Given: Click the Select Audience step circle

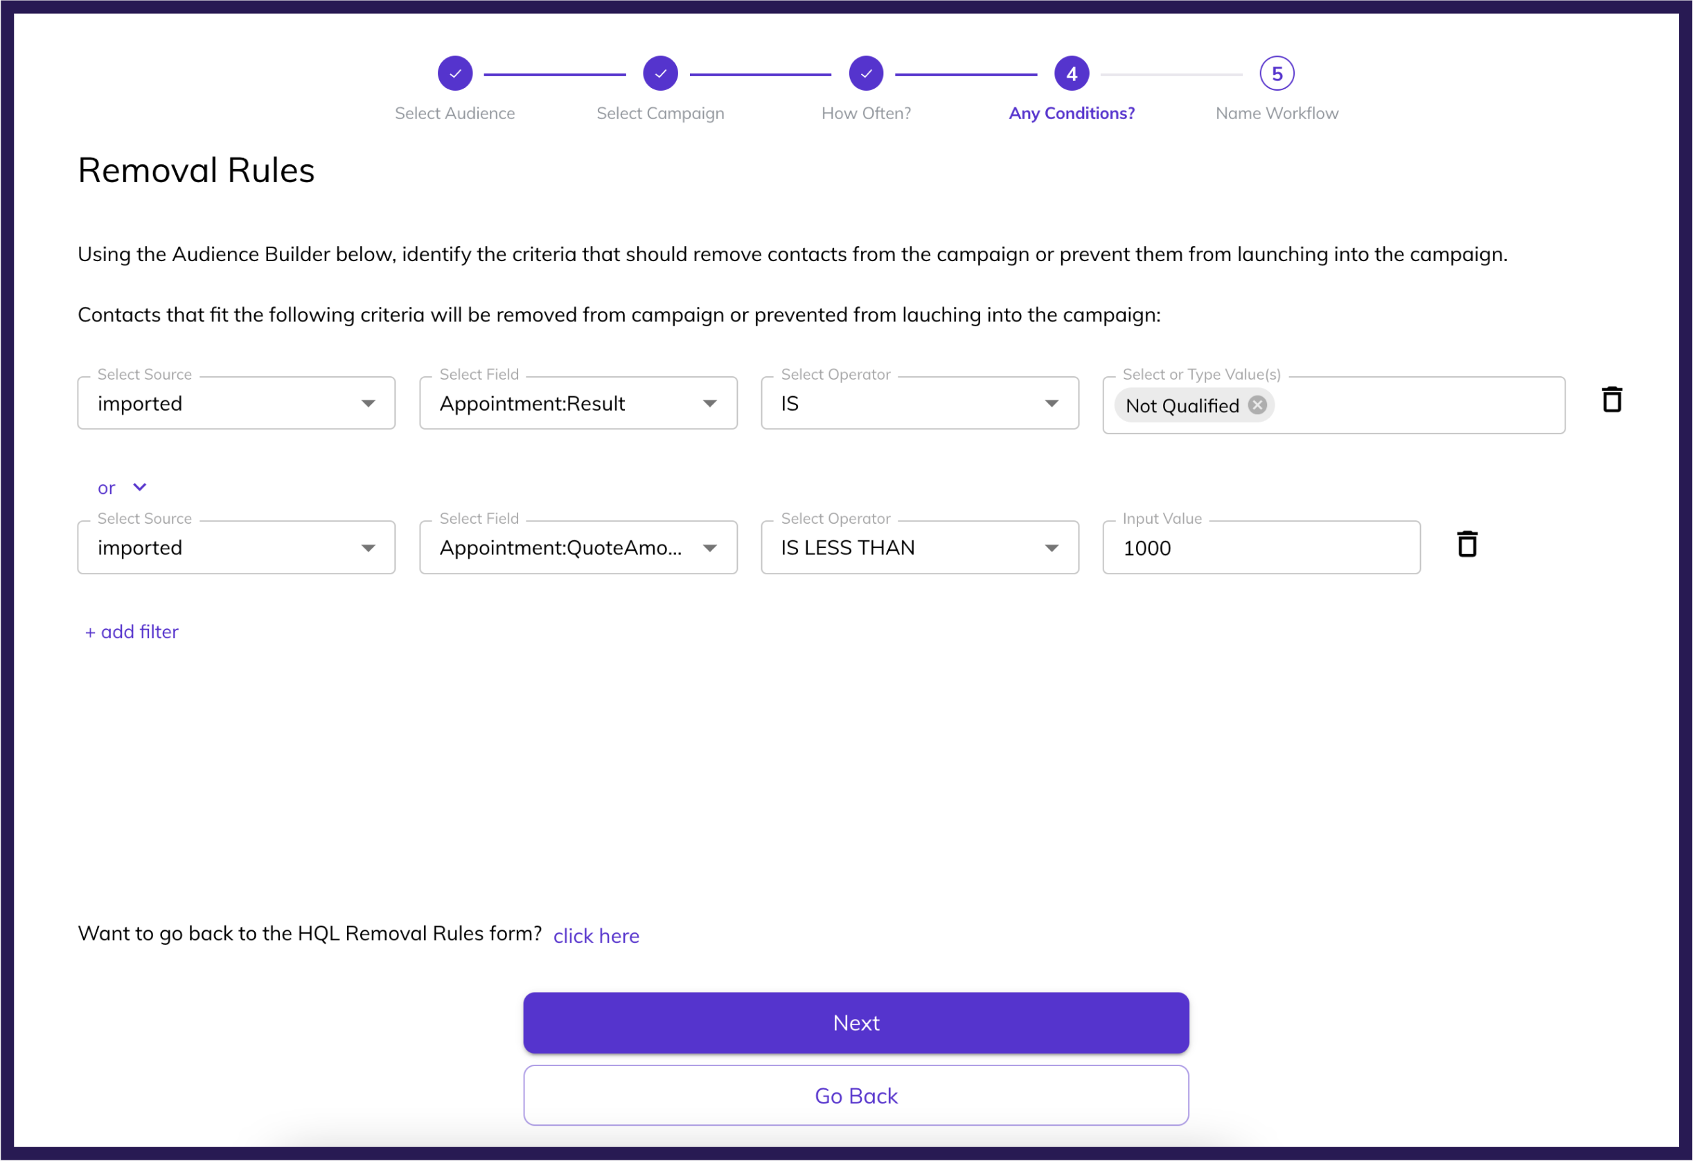Looking at the screenshot, I should click(454, 73).
